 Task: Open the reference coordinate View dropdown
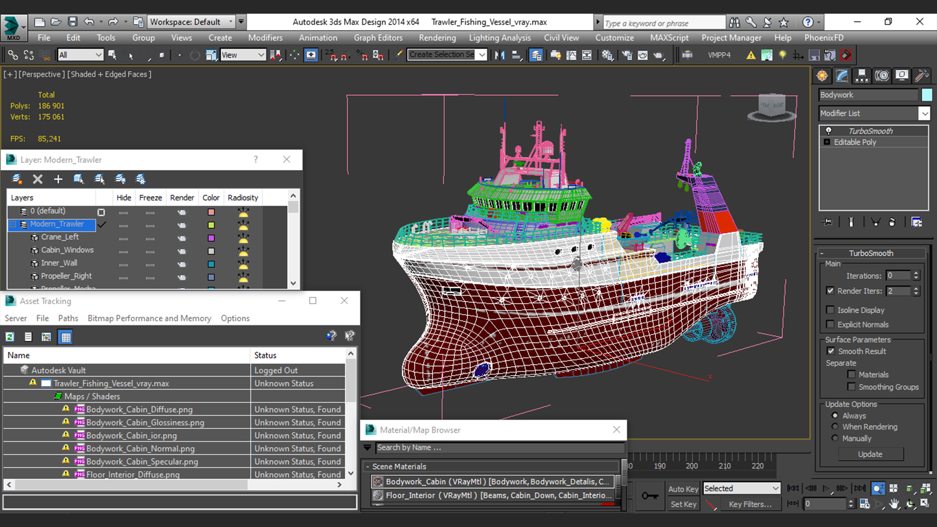point(243,55)
